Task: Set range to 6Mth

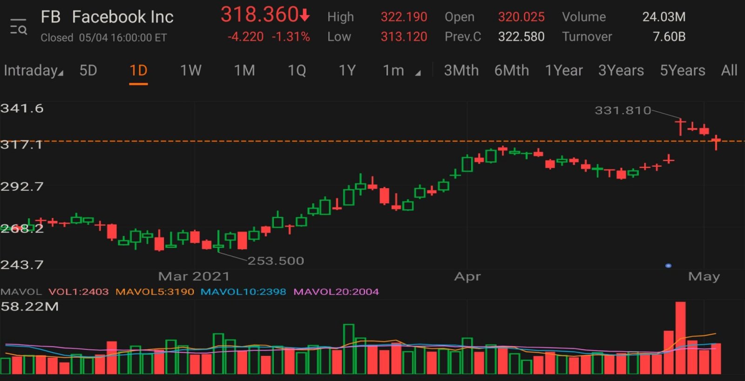Action: (x=511, y=70)
